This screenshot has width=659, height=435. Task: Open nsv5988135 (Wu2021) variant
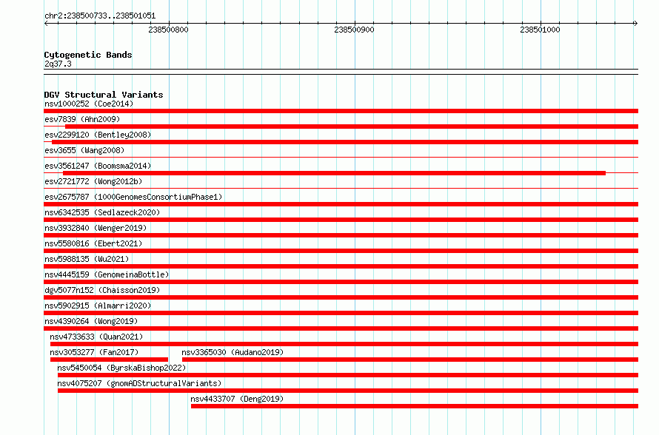[x=87, y=259]
